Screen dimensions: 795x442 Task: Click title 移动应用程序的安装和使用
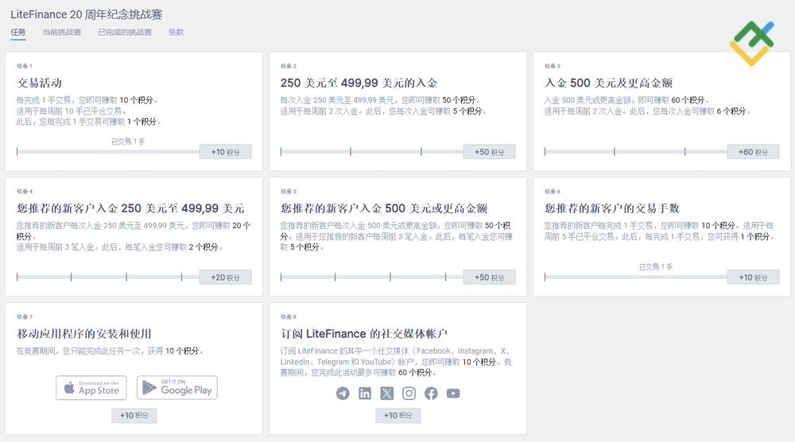click(x=84, y=334)
